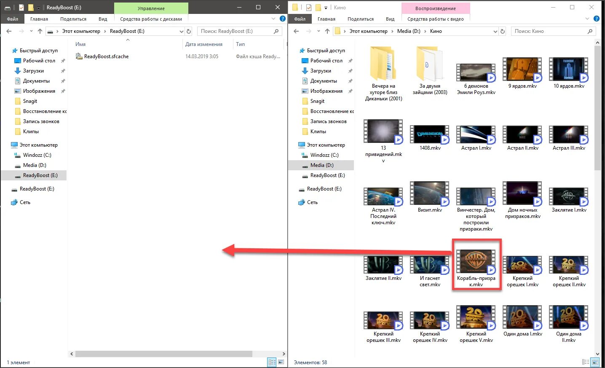Click Media (D:) breadcrumb in Кино address bar

pyautogui.click(x=409, y=31)
